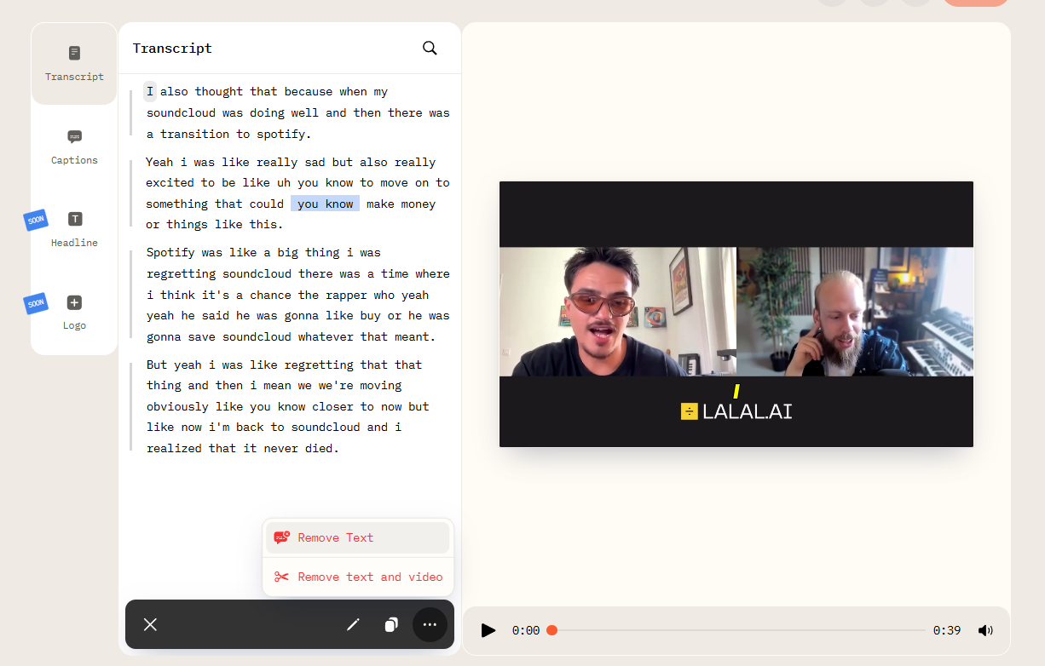Play the video preview
The width and height of the screenshot is (1045, 666).
click(x=488, y=630)
